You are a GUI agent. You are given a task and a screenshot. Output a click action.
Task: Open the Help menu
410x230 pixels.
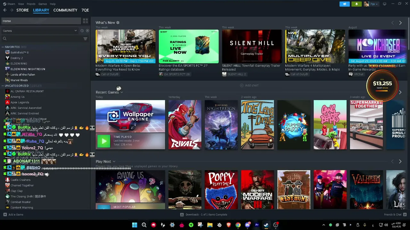coord(53,4)
